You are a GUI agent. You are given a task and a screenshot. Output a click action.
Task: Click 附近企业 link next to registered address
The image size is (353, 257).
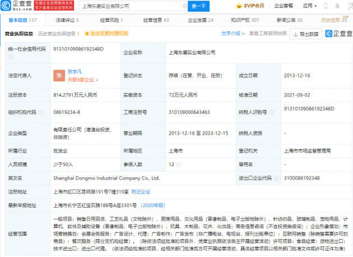(141, 192)
